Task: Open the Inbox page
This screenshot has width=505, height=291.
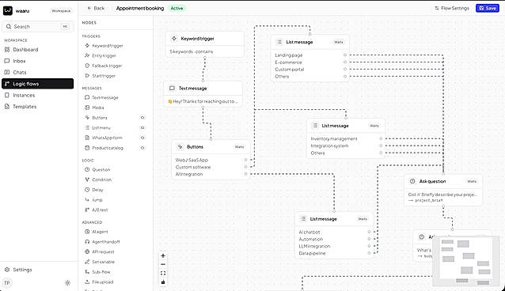Action: click(38, 61)
